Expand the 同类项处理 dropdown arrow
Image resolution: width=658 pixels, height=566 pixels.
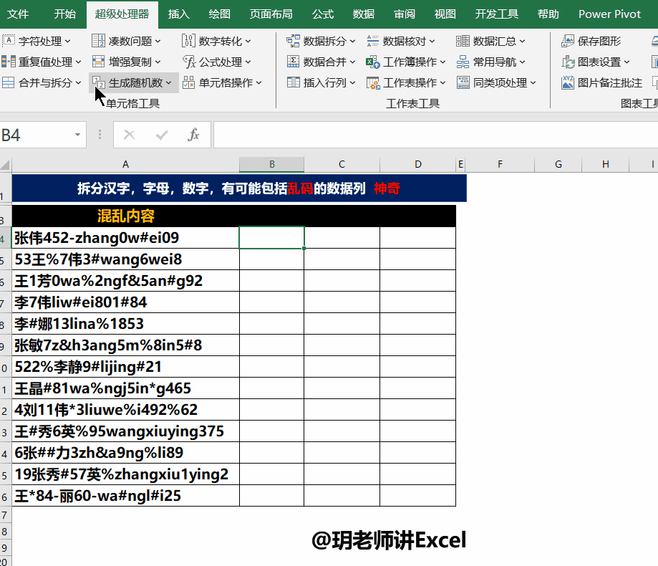click(x=533, y=82)
